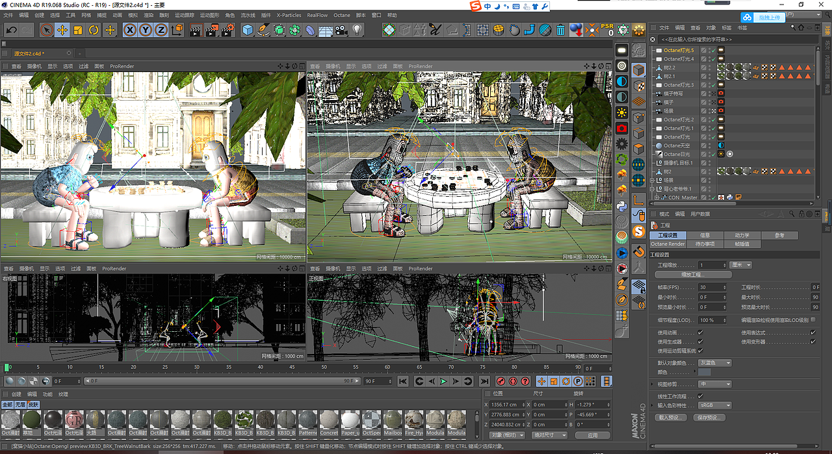Expand 背心老爷爷.1 object tree

pos(652,189)
